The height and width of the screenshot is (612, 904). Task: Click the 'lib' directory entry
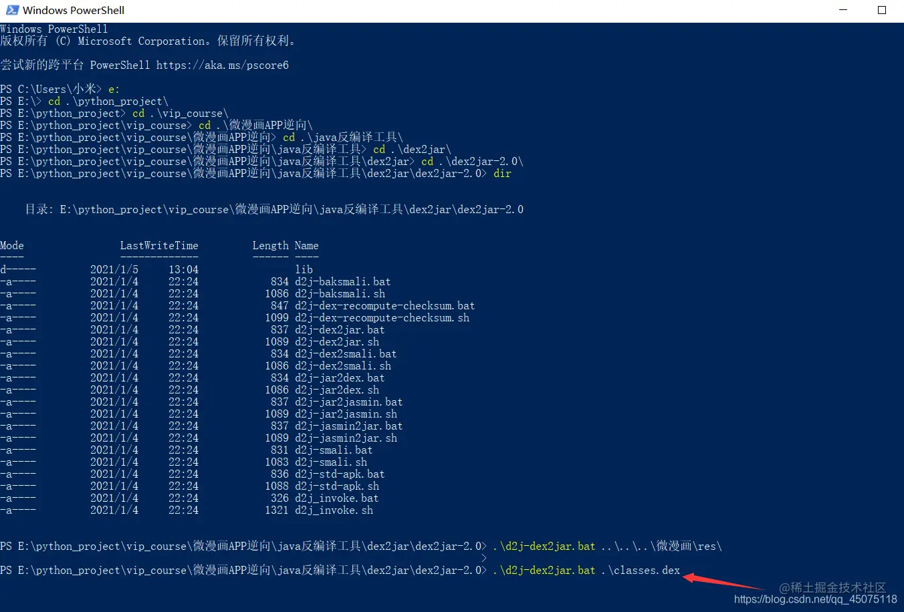click(x=304, y=270)
